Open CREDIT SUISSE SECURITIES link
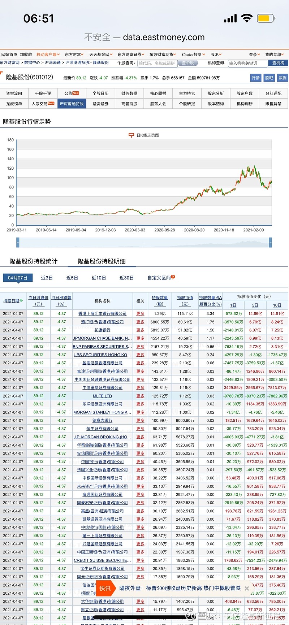This screenshot has width=289, height=625. click(102, 560)
